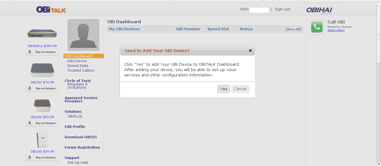
Task: Confirm with the Yes button
Action: [224, 89]
